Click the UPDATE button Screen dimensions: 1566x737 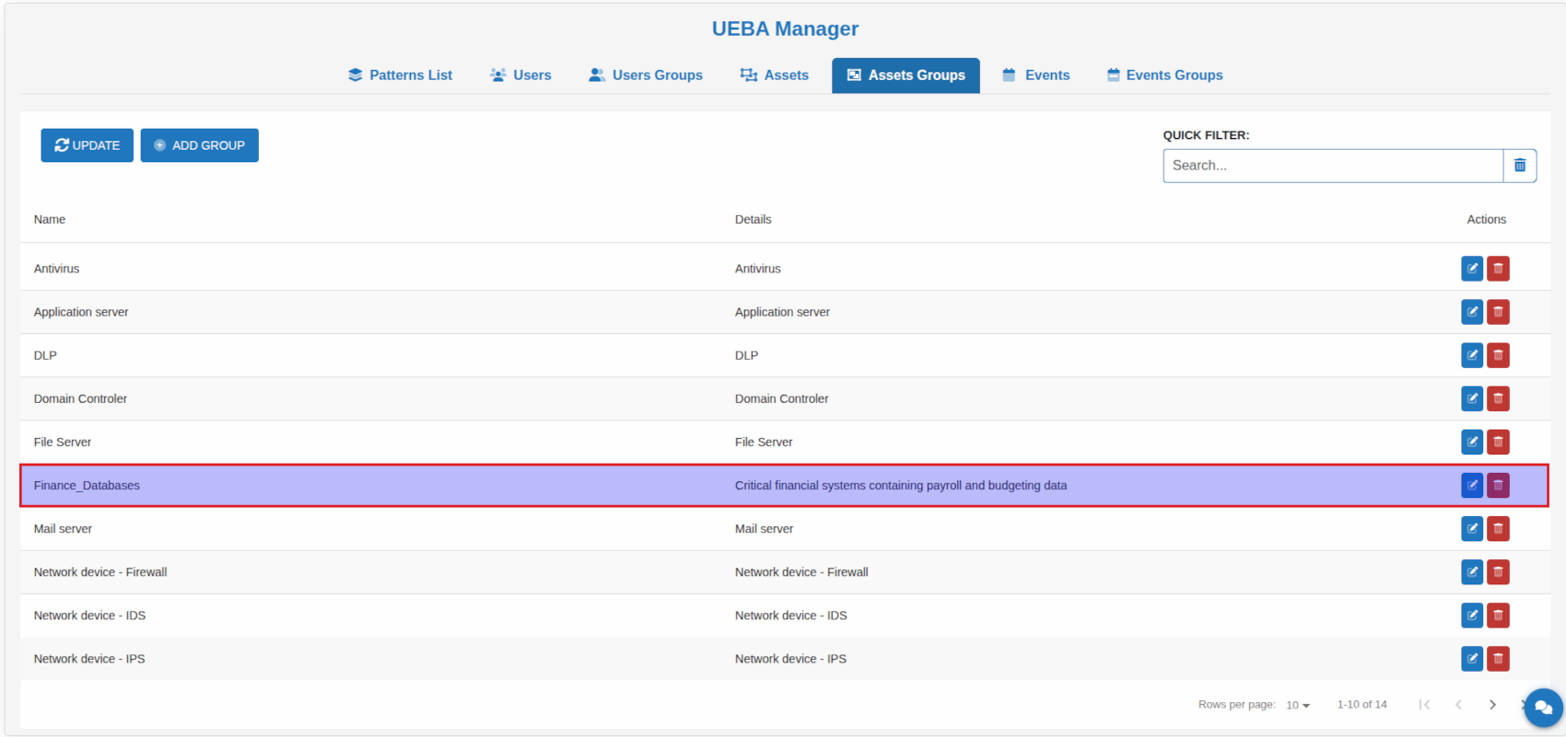[88, 145]
